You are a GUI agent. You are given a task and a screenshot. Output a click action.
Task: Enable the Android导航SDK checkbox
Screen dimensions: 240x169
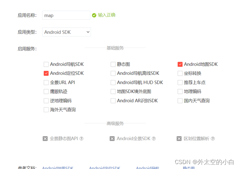pos(46,64)
